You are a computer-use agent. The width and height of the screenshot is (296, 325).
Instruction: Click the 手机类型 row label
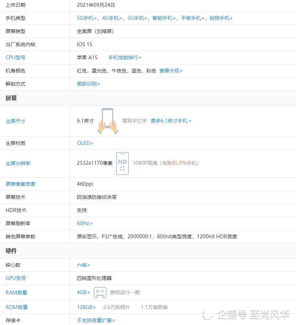[x=16, y=18]
